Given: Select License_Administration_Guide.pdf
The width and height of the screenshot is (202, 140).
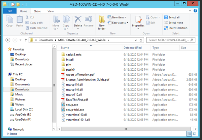Looking at the screenshot, I should click(x=88, y=79).
